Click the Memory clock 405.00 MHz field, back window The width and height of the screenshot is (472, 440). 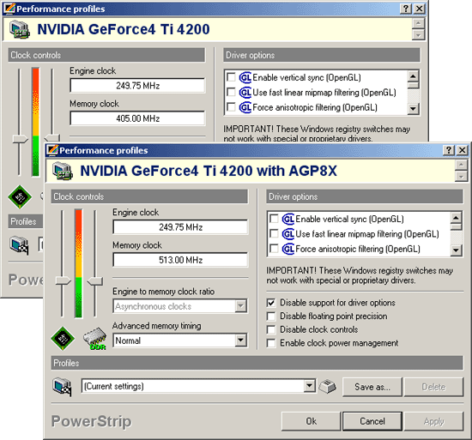coord(137,118)
